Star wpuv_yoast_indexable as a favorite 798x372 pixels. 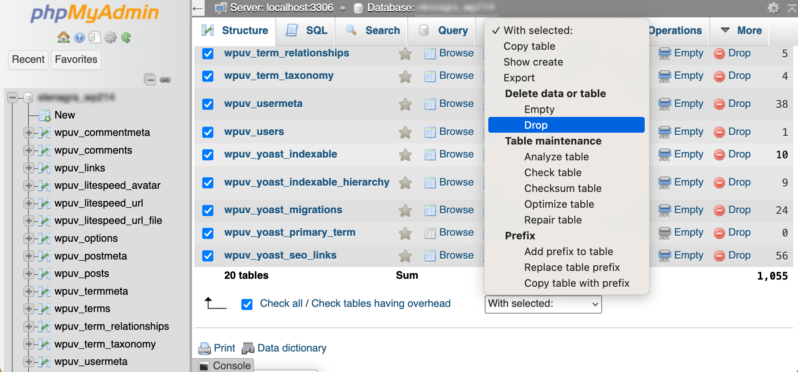(x=405, y=154)
